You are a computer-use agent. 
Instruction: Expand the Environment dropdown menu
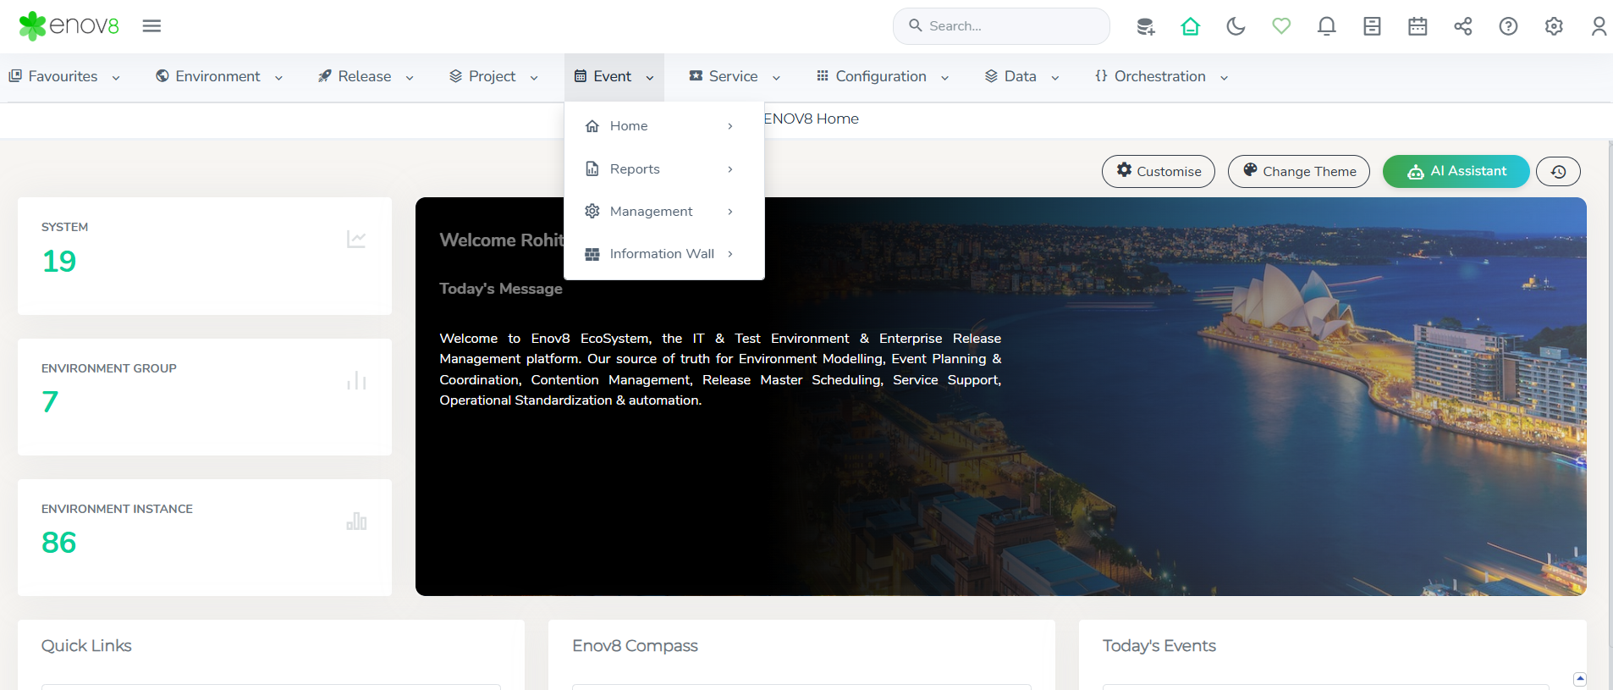point(219,76)
